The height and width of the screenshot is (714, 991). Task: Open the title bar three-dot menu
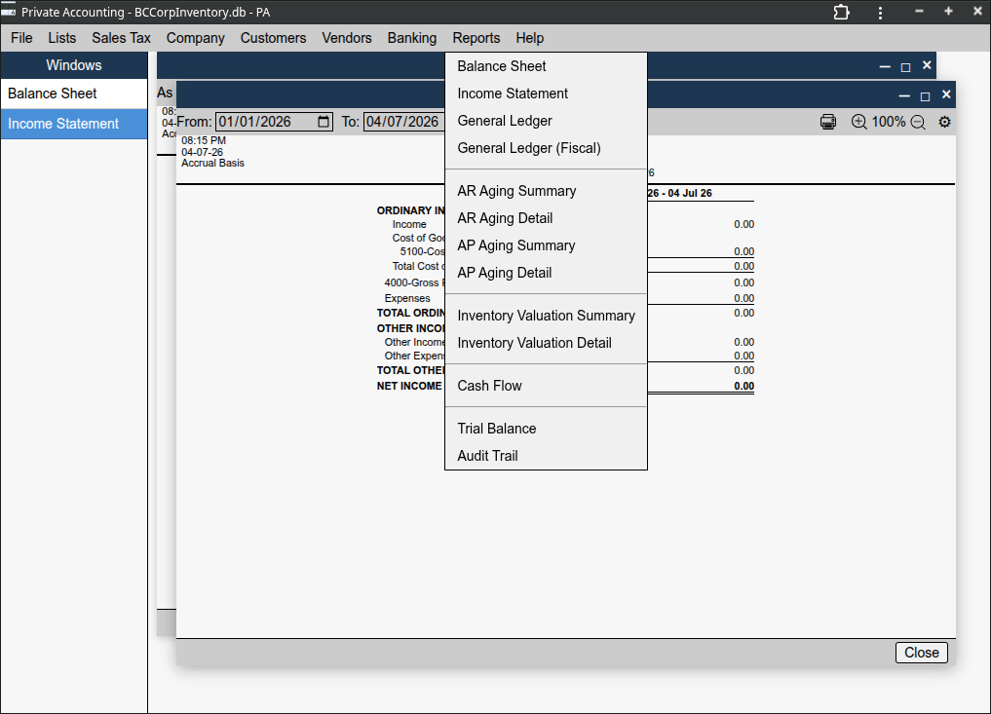(880, 12)
